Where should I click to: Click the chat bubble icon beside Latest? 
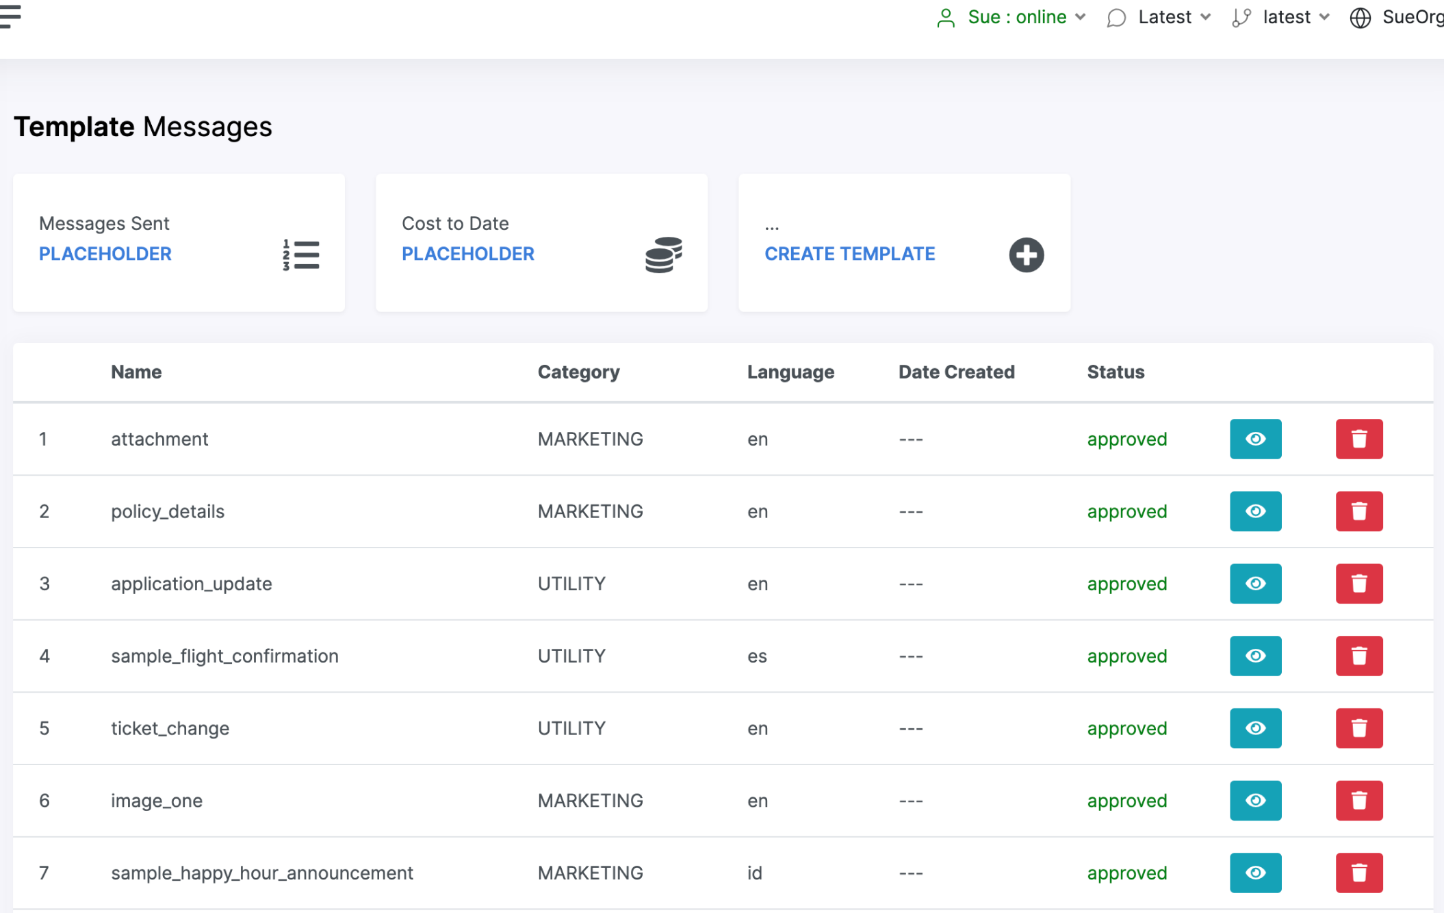[1116, 18]
